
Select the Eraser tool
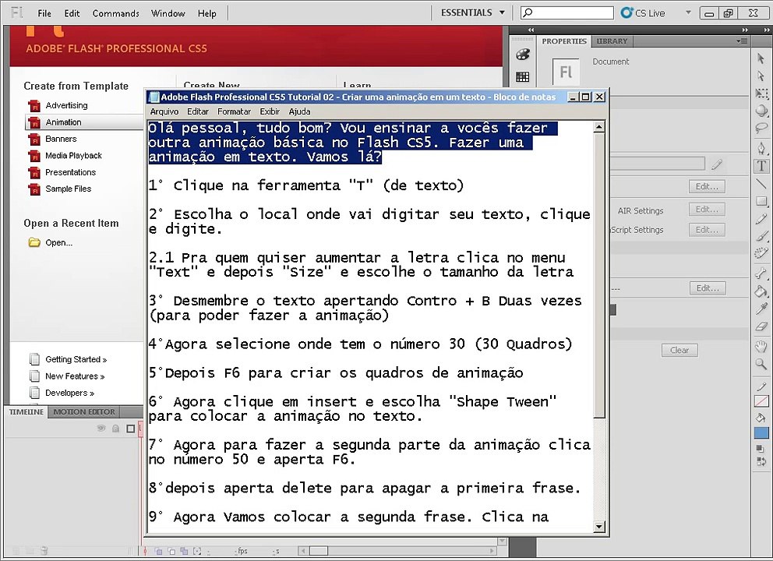click(761, 326)
